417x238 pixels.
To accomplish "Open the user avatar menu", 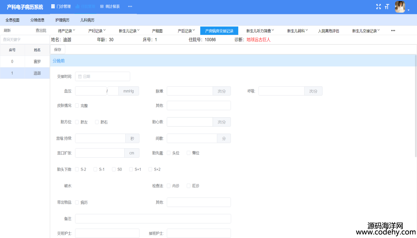I will tap(400, 7).
